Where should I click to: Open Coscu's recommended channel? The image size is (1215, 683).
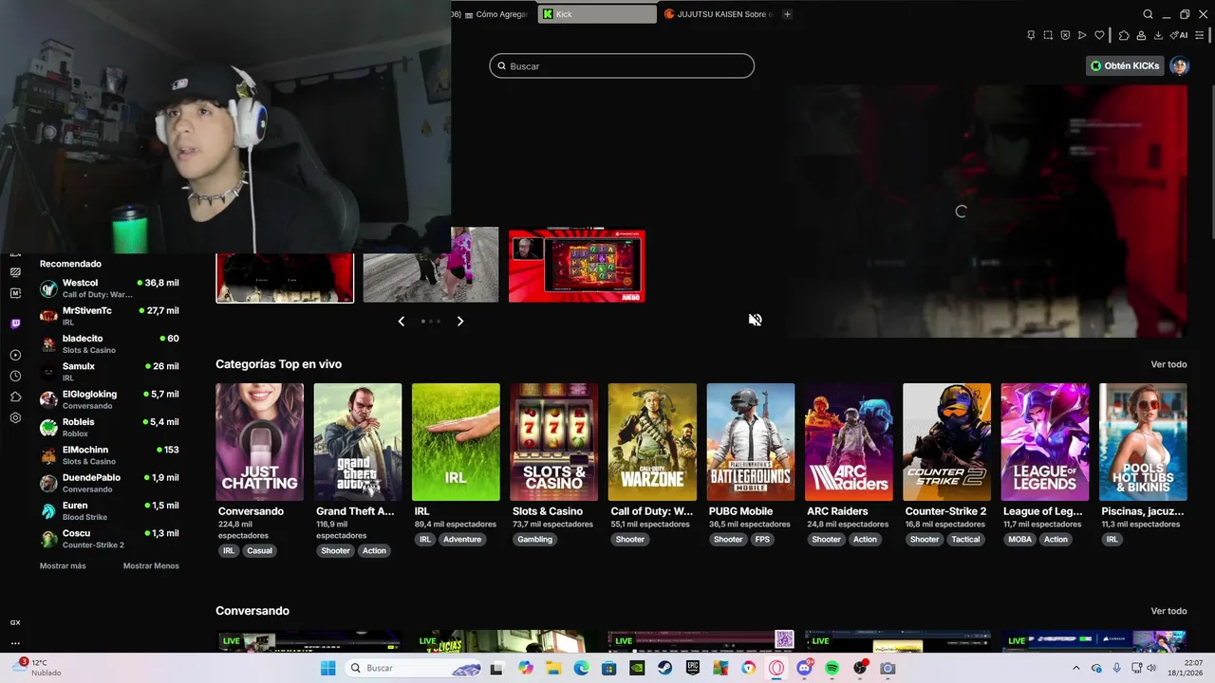pyautogui.click(x=108, y=538)
